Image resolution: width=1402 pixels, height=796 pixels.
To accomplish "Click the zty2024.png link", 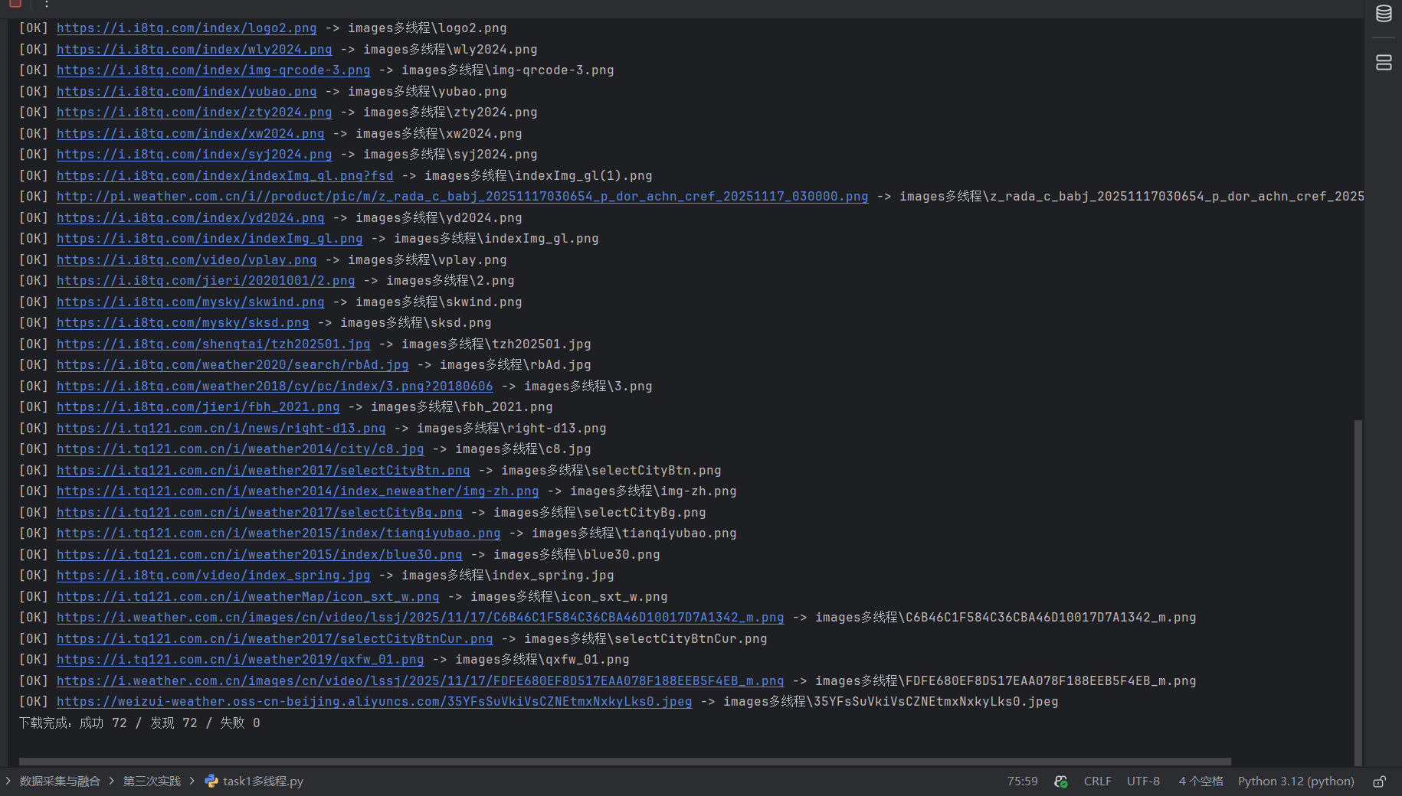I will pyautogui.click(x=194, y=113).
